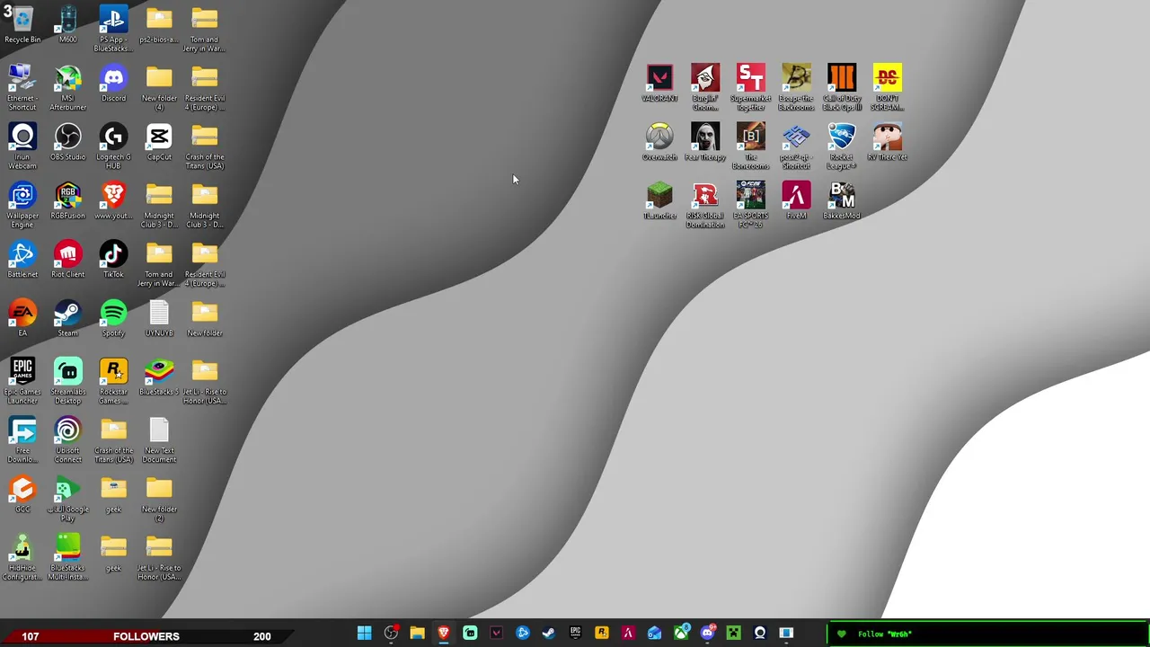This screenshot has width=1150, height=647.
Task: Open HidHide Configuration shortcut
Action: 22,557
